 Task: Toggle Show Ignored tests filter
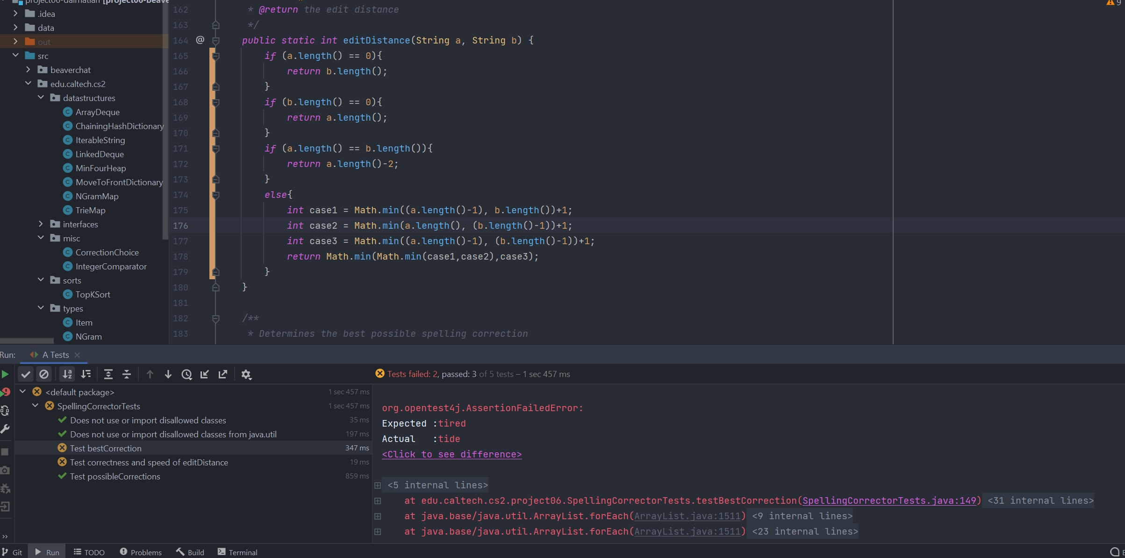coord(44,374)
